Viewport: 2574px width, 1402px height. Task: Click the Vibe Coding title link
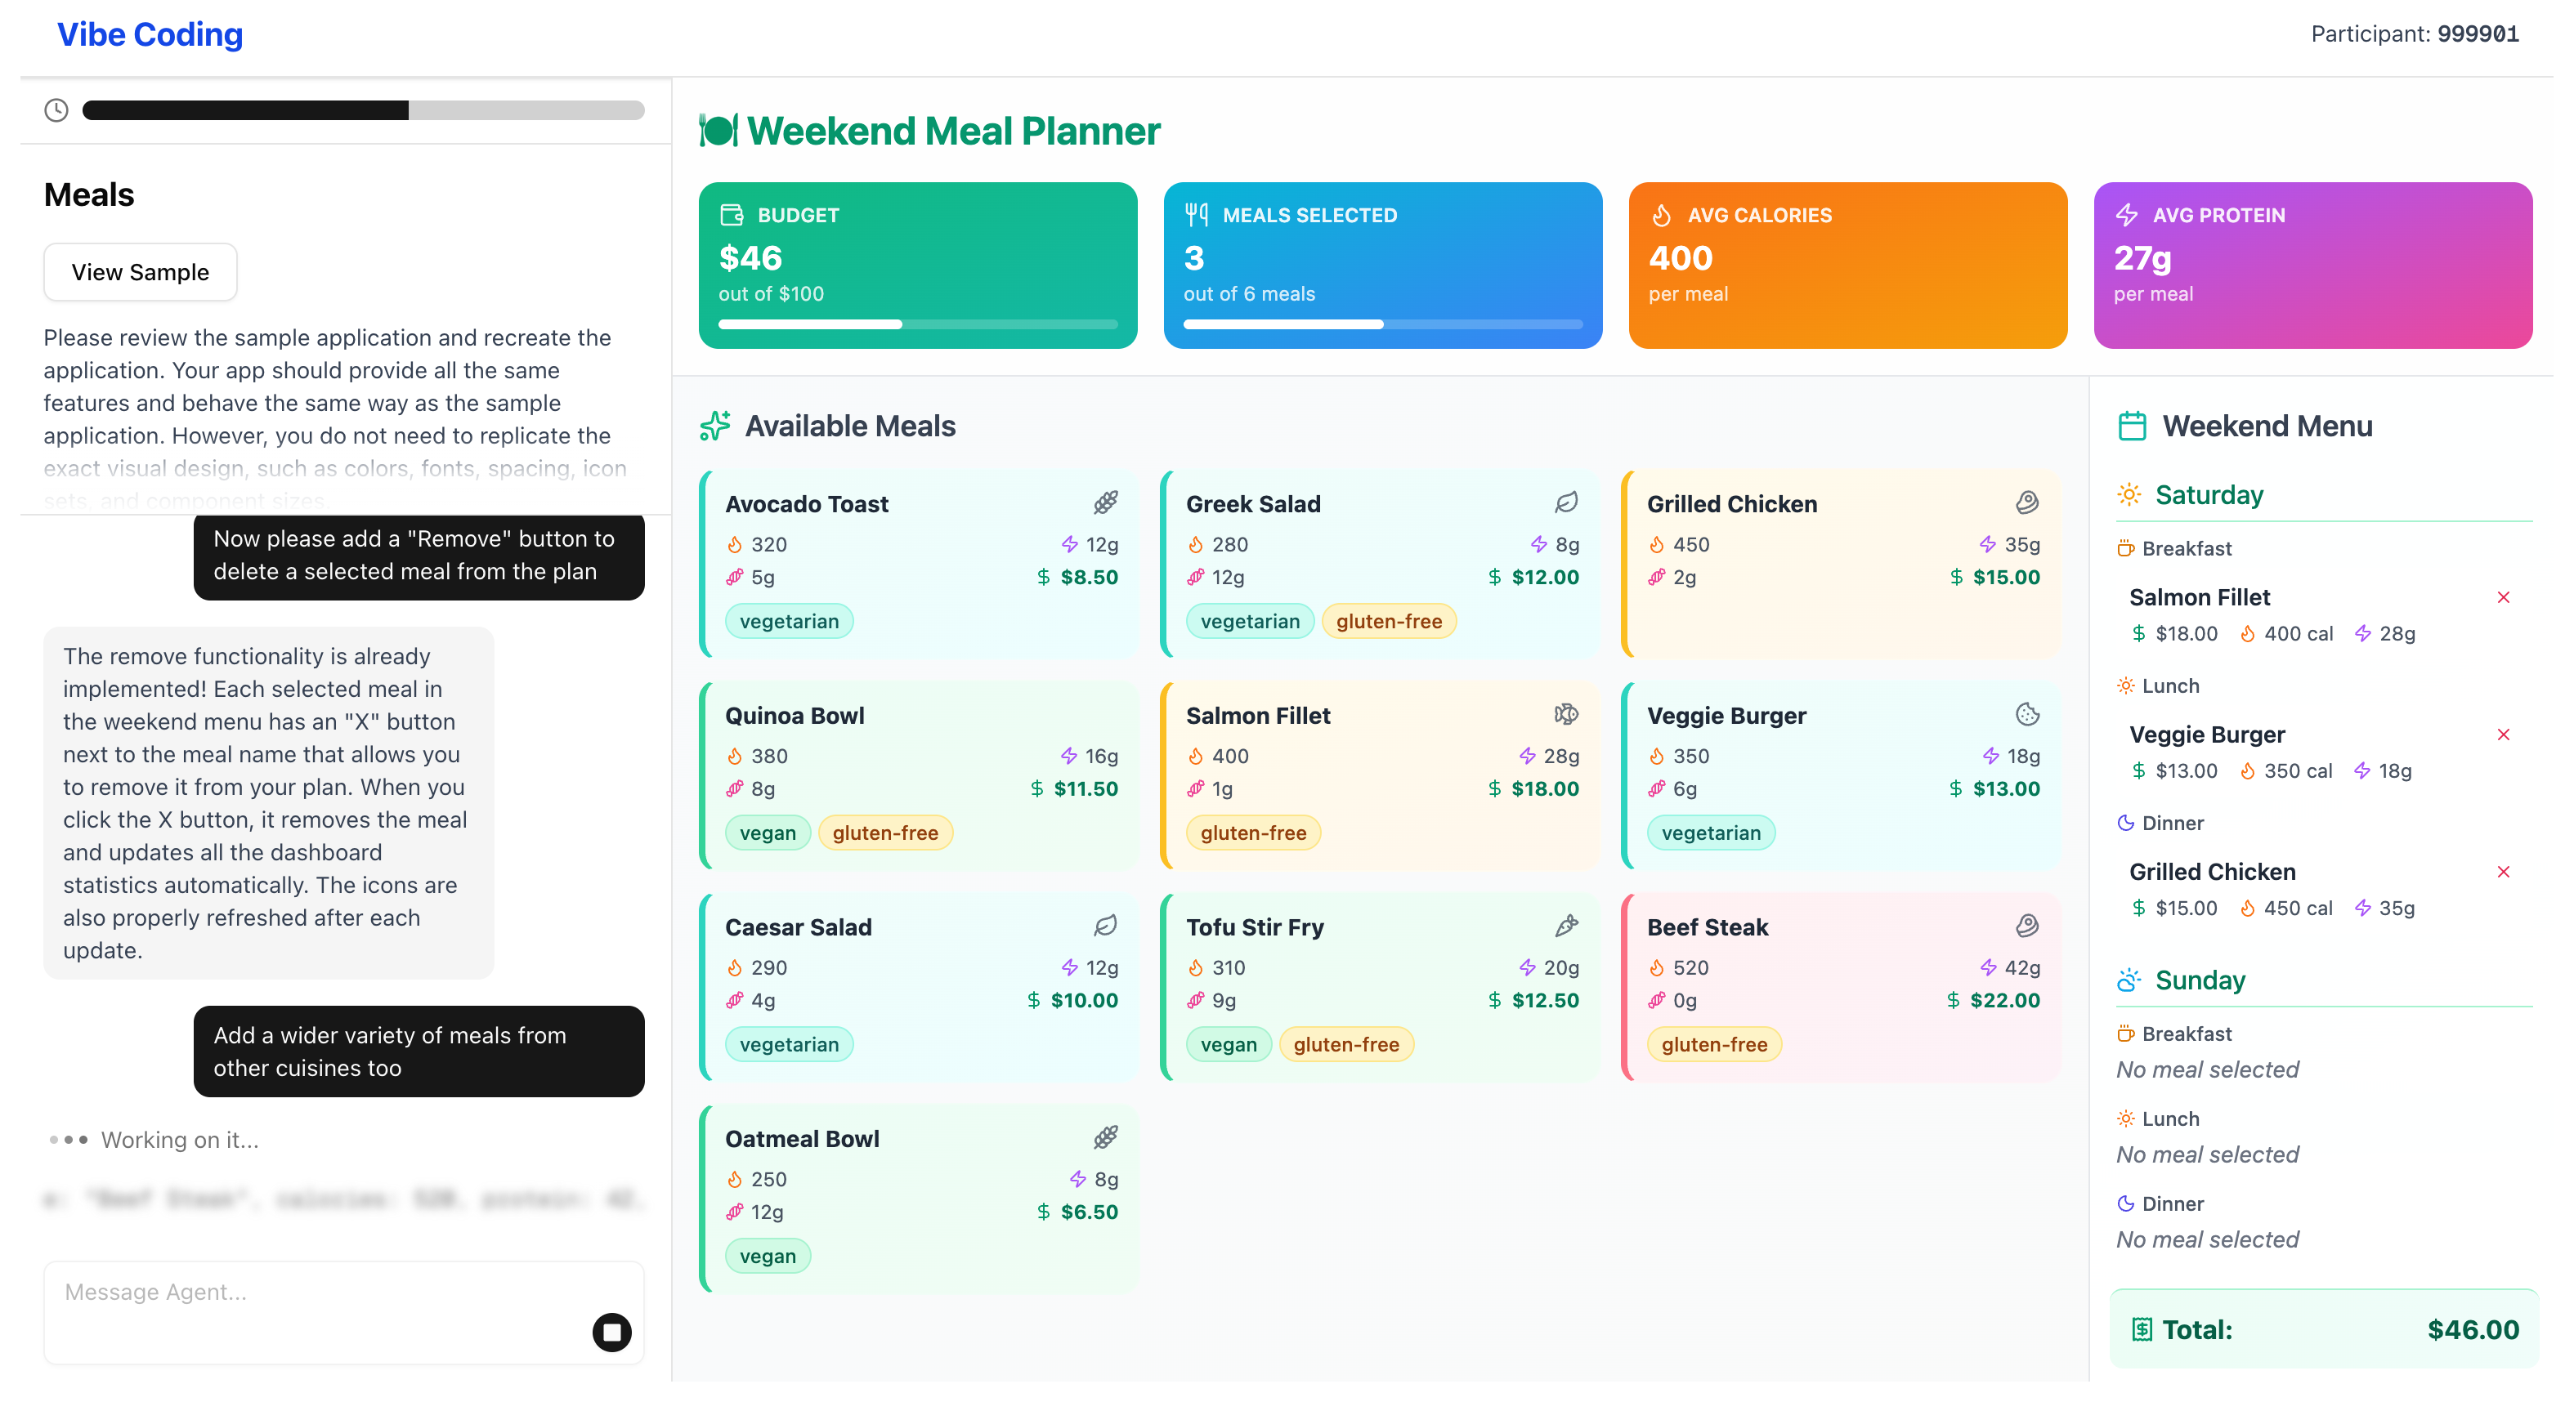point(150,35)
